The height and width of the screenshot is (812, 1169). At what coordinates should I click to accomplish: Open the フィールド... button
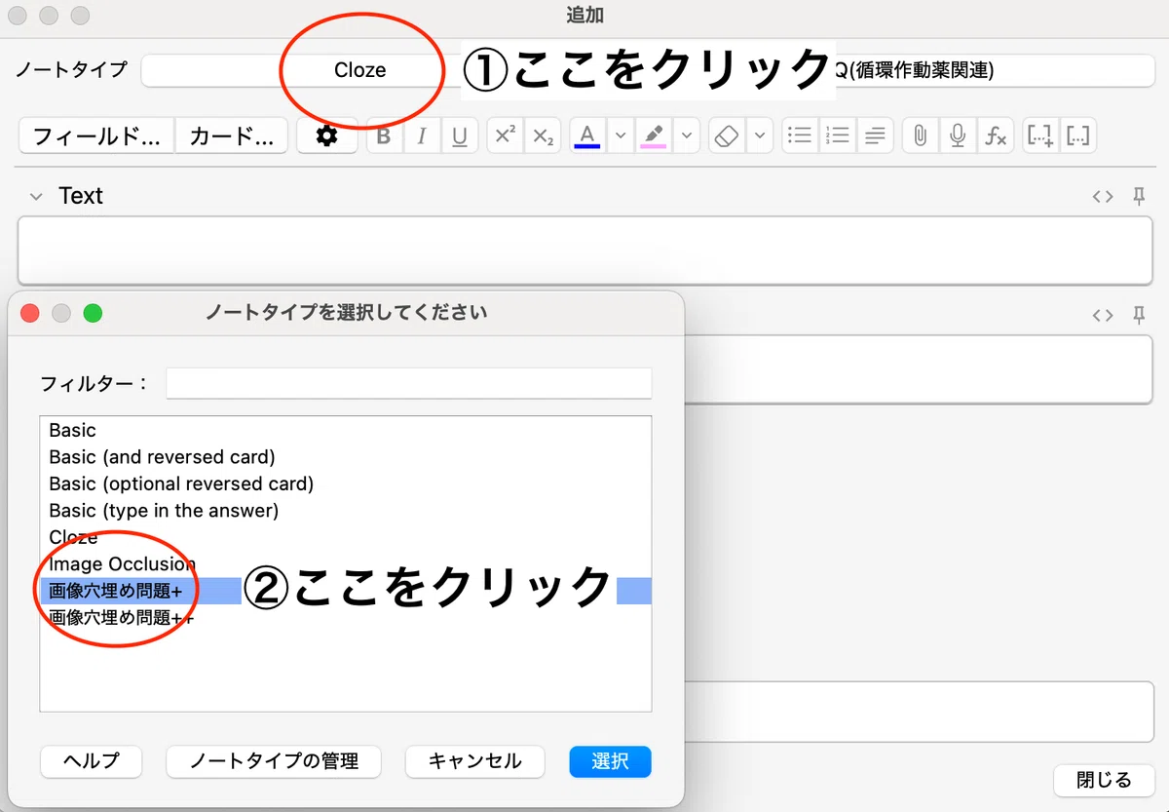[96, 136]
